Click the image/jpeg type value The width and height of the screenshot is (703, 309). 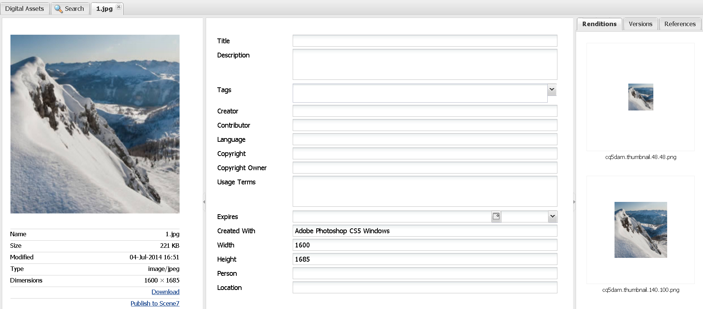pyautogui.click(x=164, y=269)
